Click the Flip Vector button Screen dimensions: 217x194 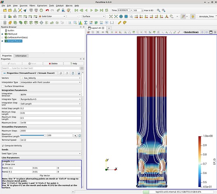coord(45,175)
